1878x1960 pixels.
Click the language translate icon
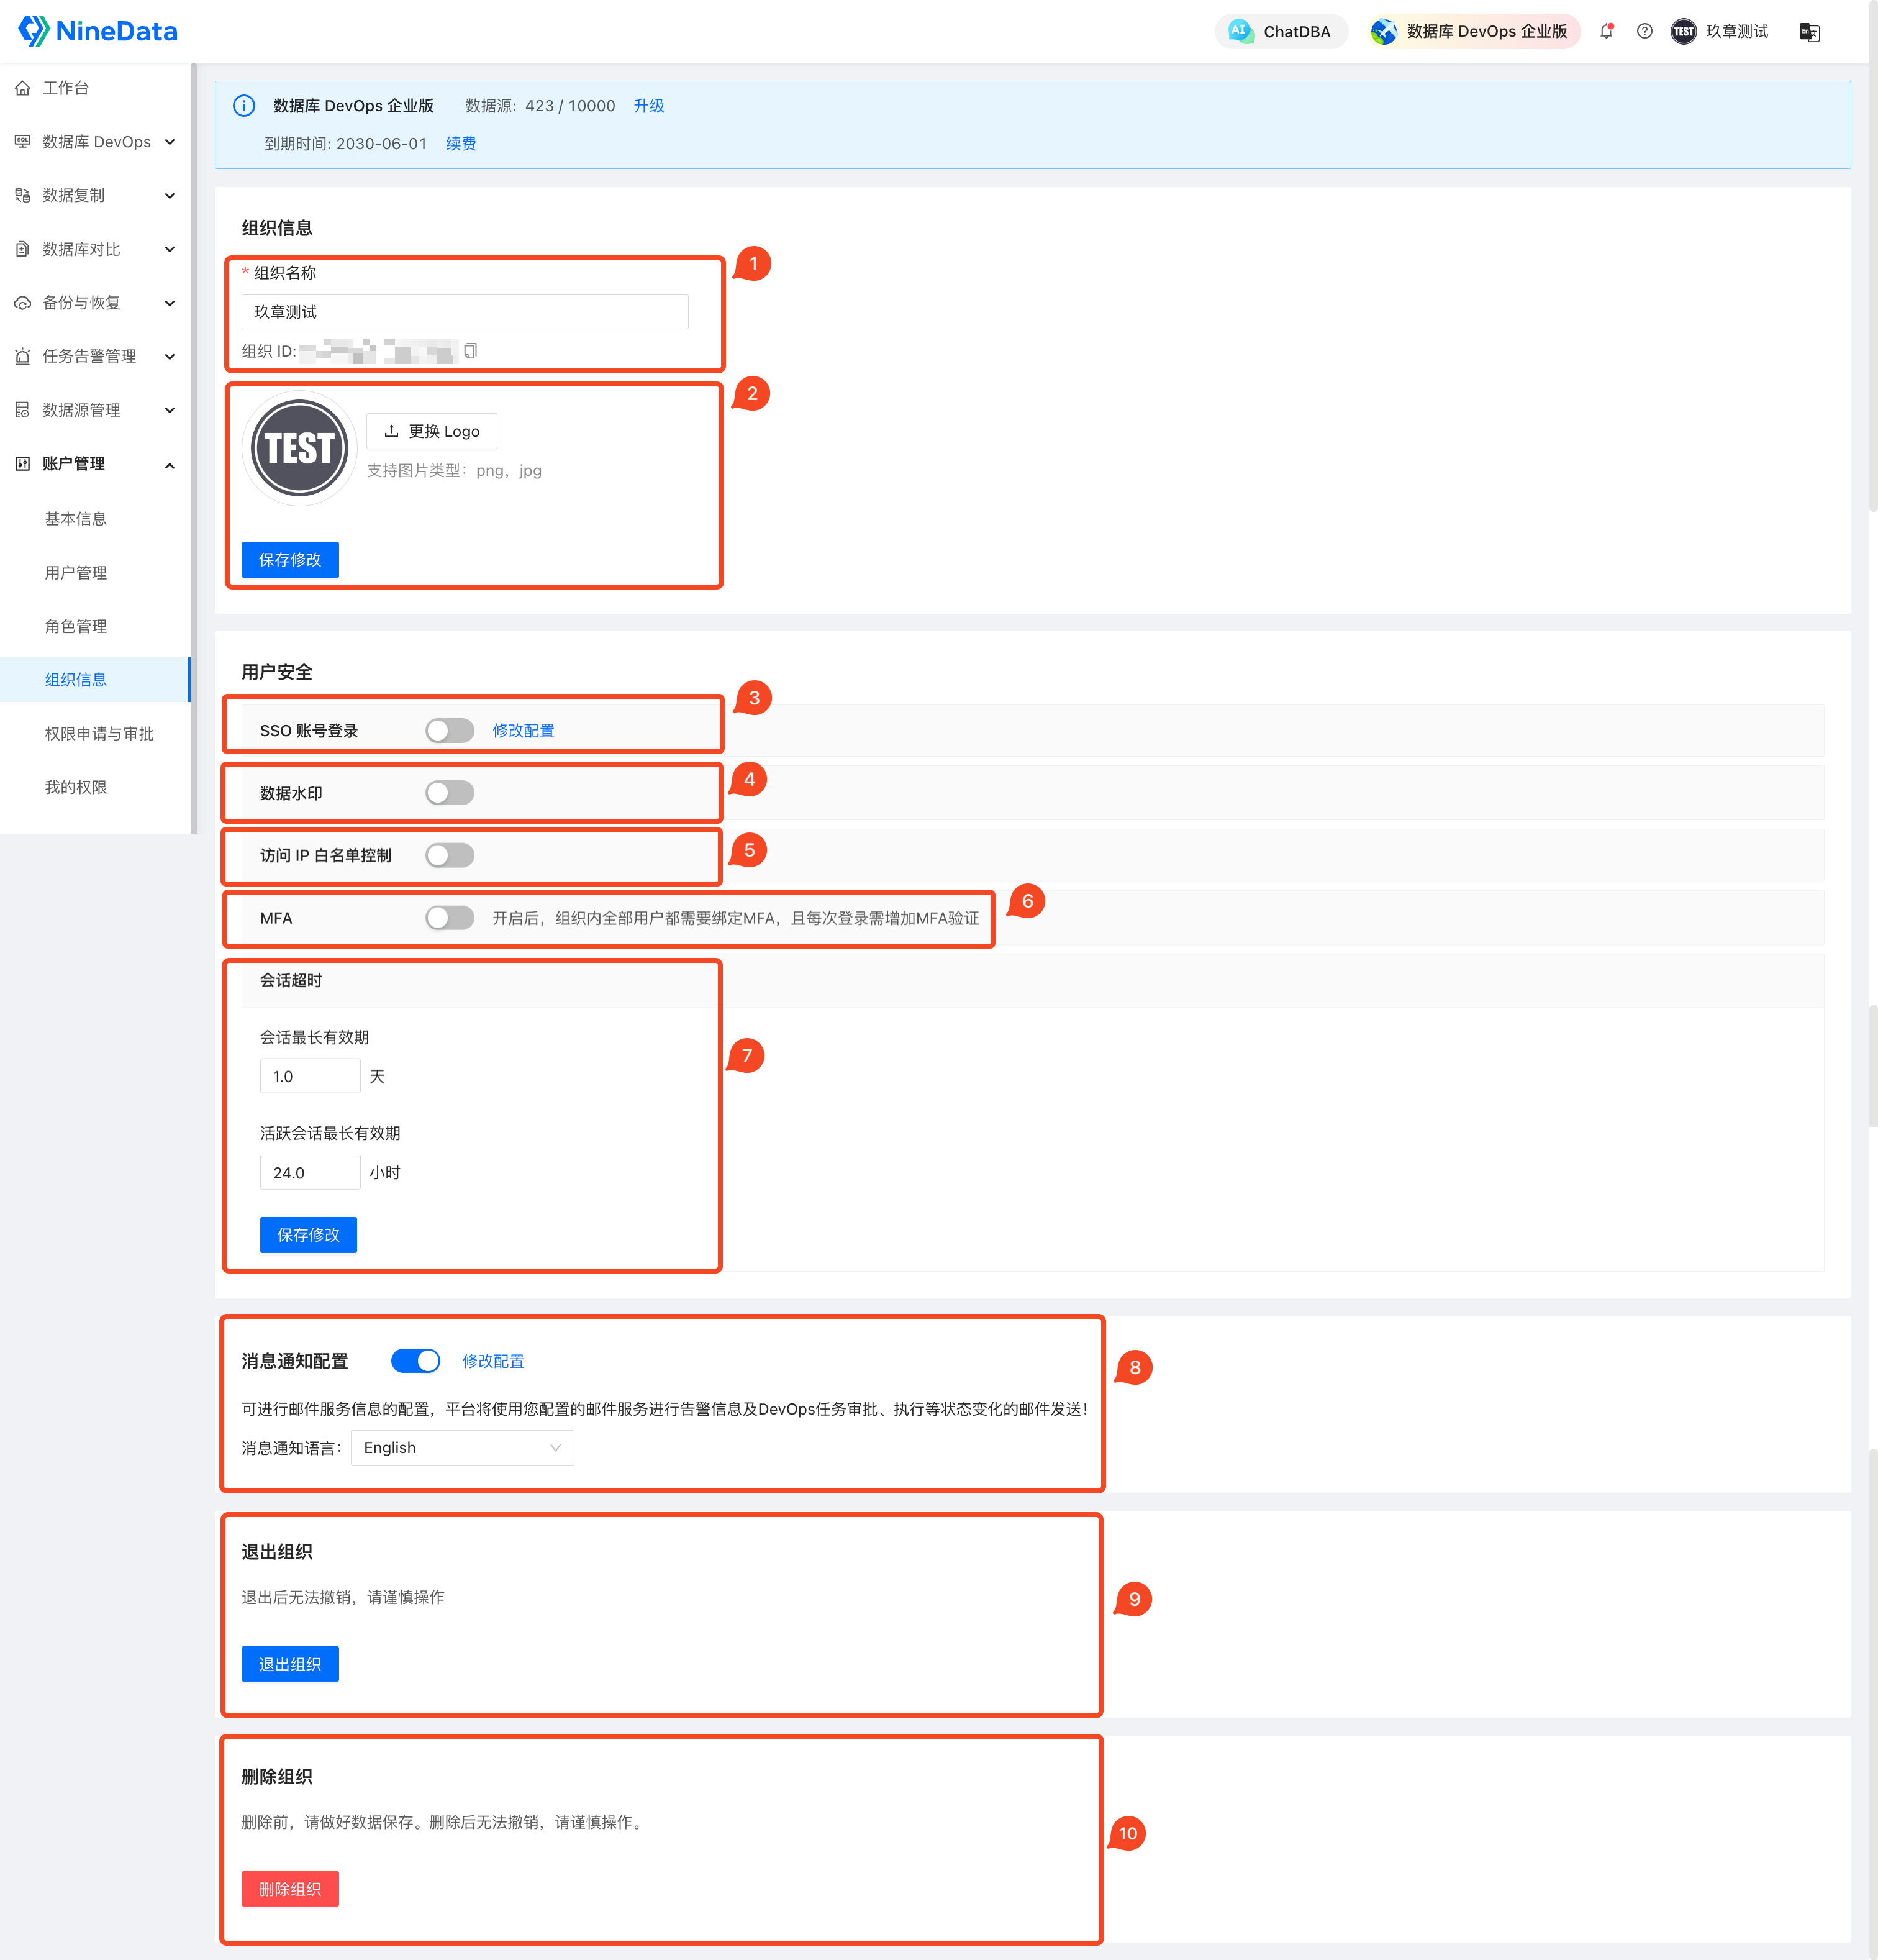(1809, 32)
